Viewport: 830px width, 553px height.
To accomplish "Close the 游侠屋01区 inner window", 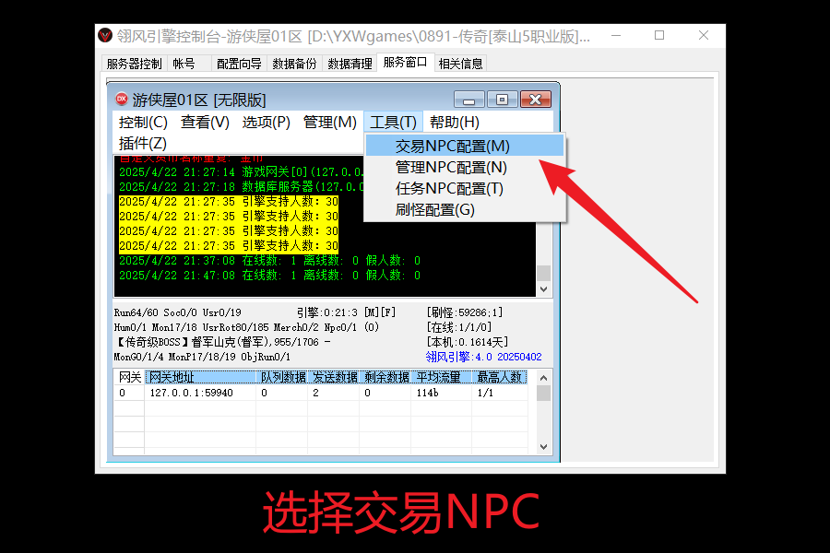I will coord(535,100).
